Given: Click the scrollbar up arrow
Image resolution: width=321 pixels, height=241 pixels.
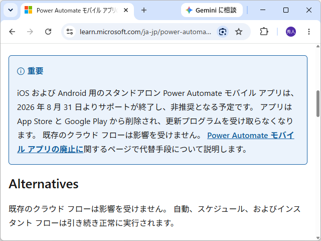Looking at the screenshot, I should (x=317, y=46).
